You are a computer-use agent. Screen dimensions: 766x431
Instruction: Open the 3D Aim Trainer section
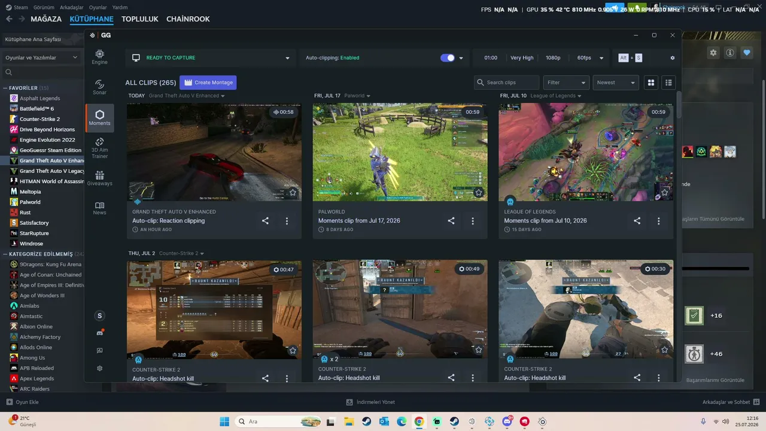99,148
